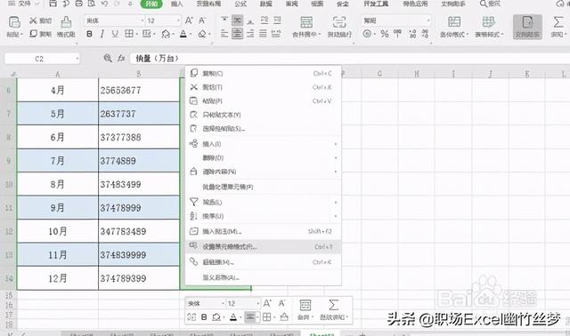Viewport: 570px width, 336px height.
Task: Toggle Underline in the ribbon
Action: 115,34
